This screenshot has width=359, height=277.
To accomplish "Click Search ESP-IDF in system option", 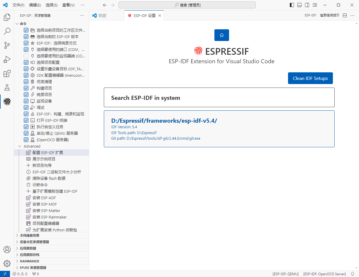I will click(x=219, y=98).
